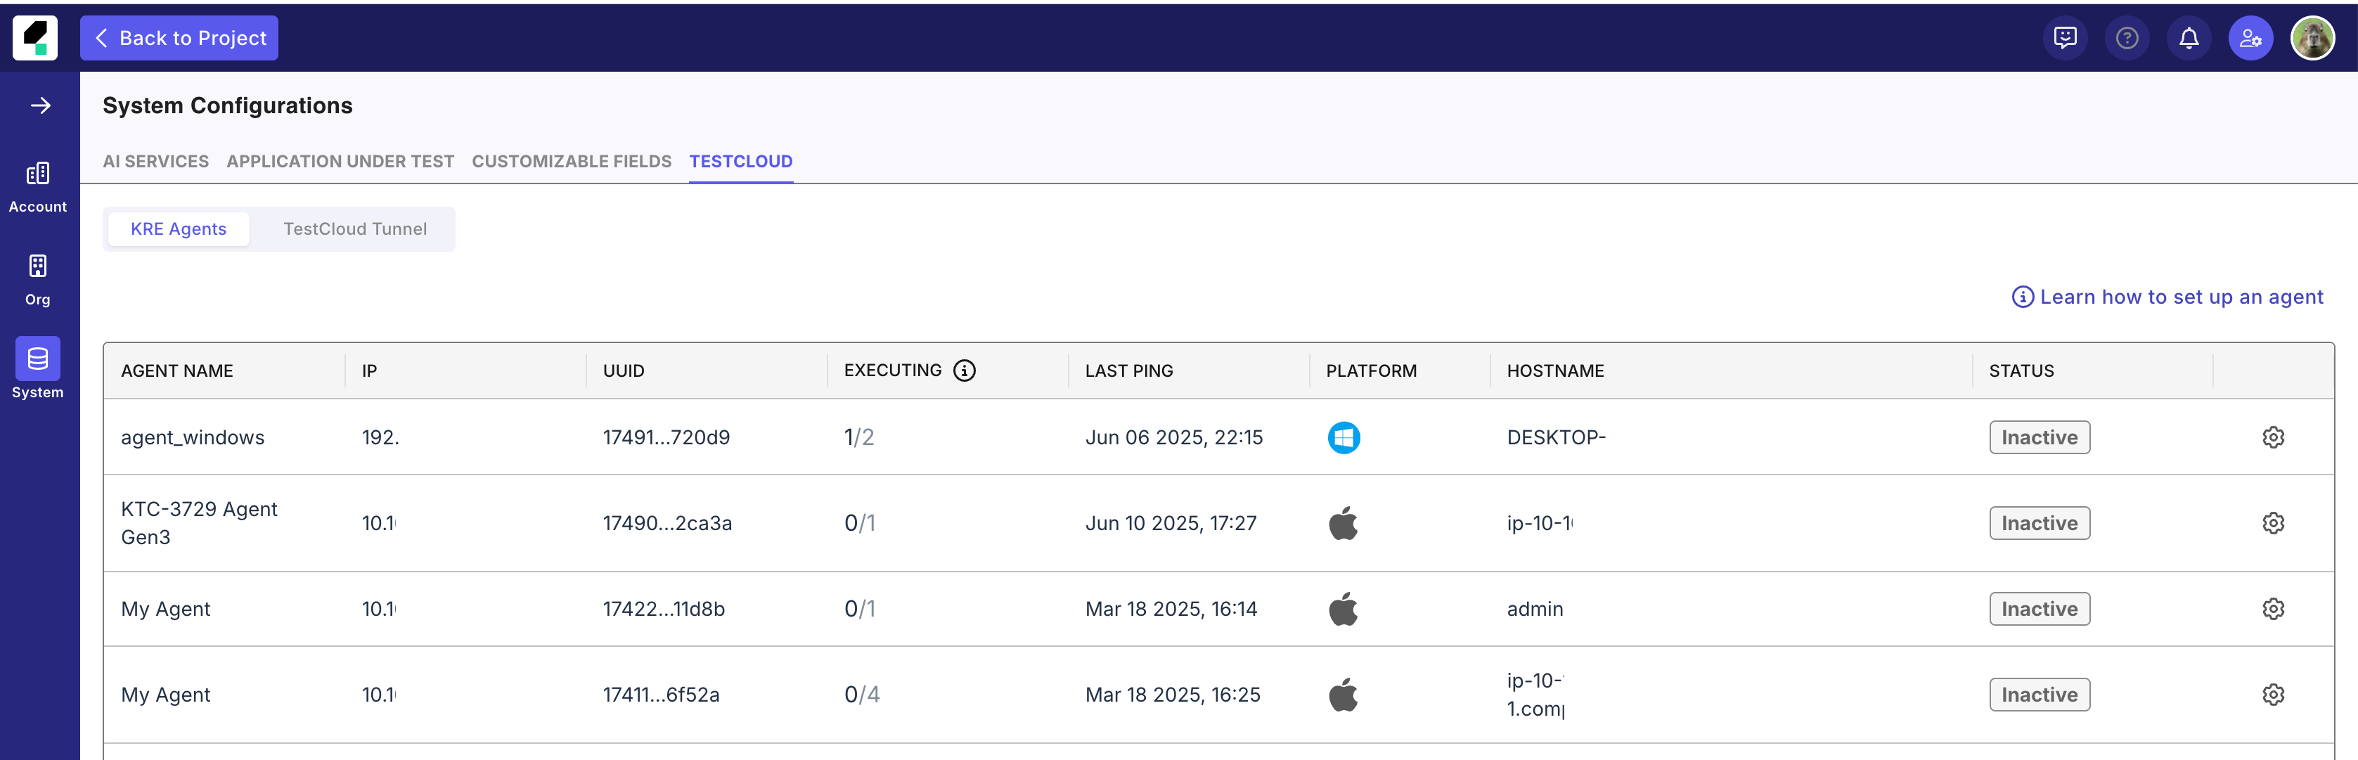Viewport: 2358px width, 760px height.
Task: Click last ping Mar 18 2025, 16:14
Action: click(1171, 609)
